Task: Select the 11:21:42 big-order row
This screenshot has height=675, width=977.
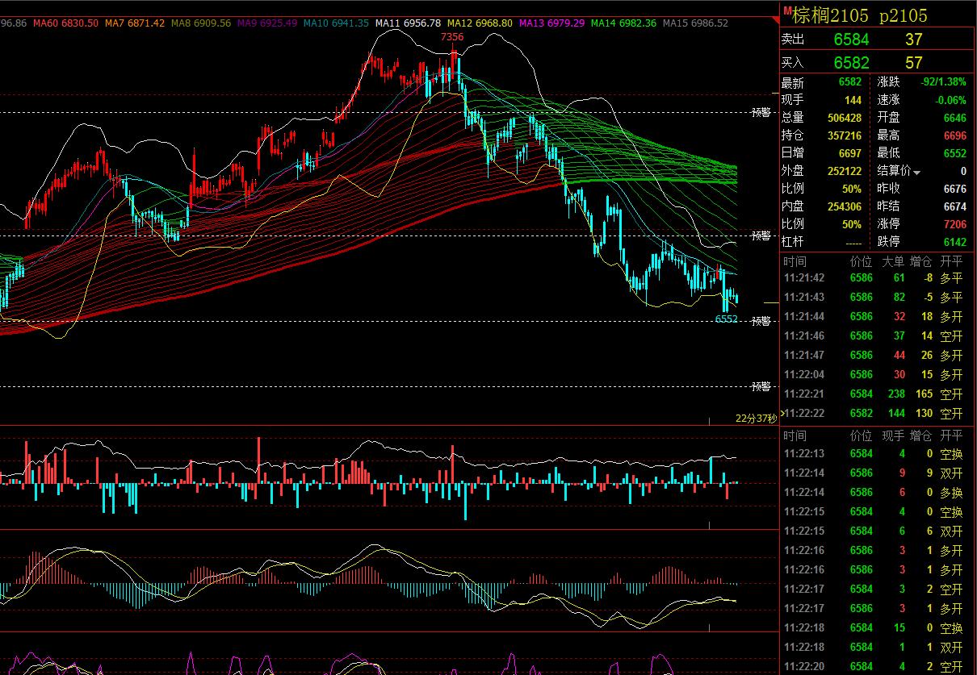Action: coord(878,277)
